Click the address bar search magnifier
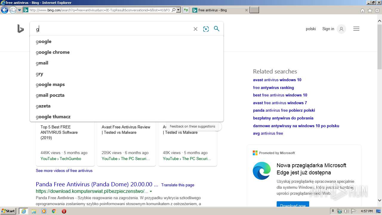Viewport: 382px width, 215px height. click(174, 10)
